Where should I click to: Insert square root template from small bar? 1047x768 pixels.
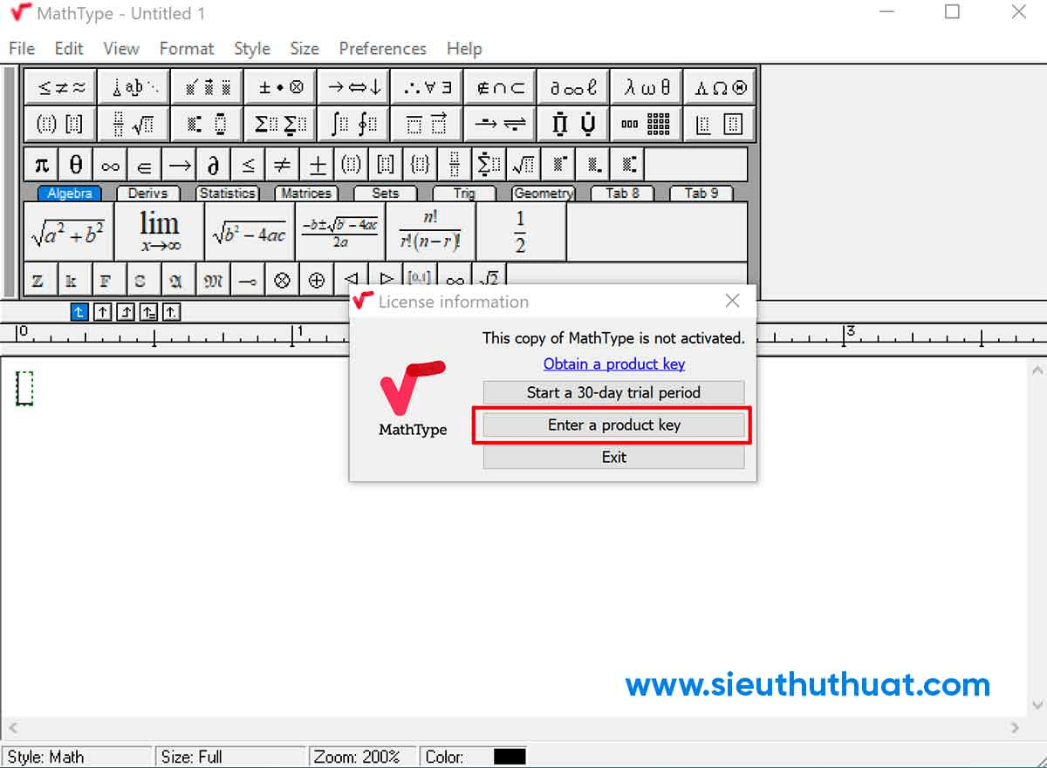(523, 165)
